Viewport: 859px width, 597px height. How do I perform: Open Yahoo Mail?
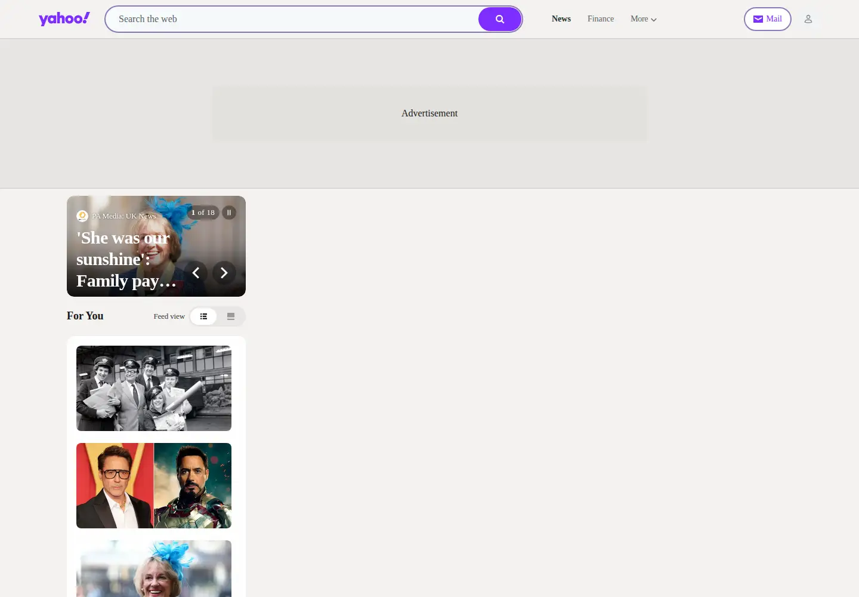[768, 19]
